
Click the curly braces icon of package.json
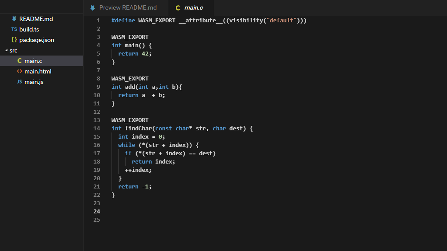pos(14,40)
